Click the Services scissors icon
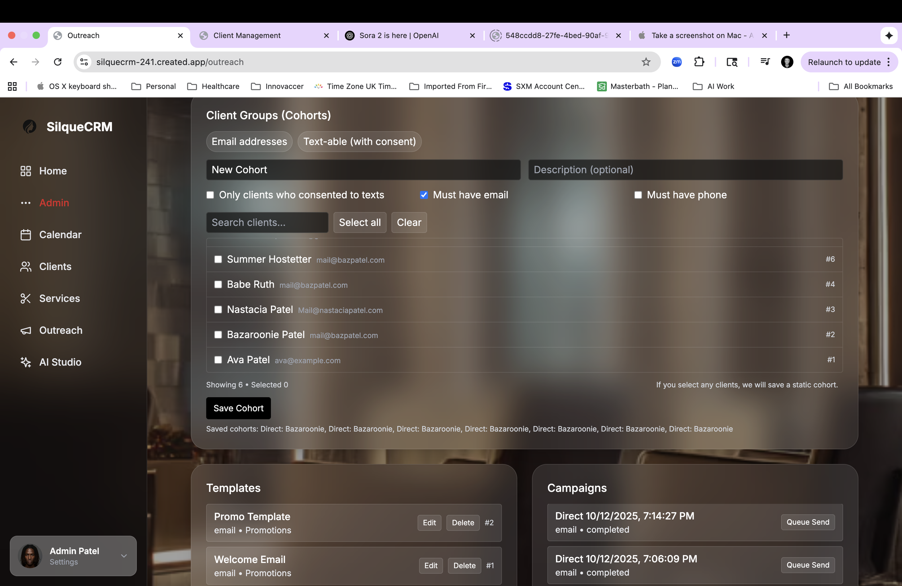This screenshot has height=586, width=902. (25, 299)
